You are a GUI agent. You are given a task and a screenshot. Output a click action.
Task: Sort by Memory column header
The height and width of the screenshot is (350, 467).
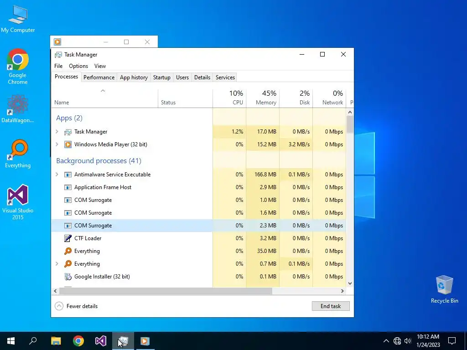click(263, 98)
